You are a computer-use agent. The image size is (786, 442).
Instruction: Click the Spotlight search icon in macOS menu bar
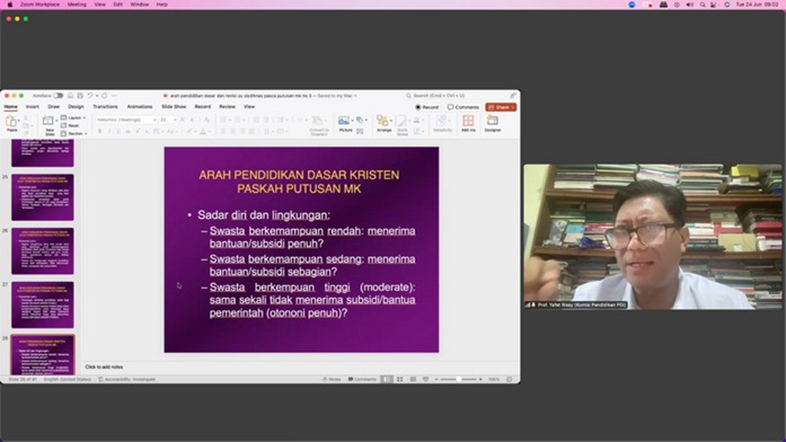pos(703,5)
